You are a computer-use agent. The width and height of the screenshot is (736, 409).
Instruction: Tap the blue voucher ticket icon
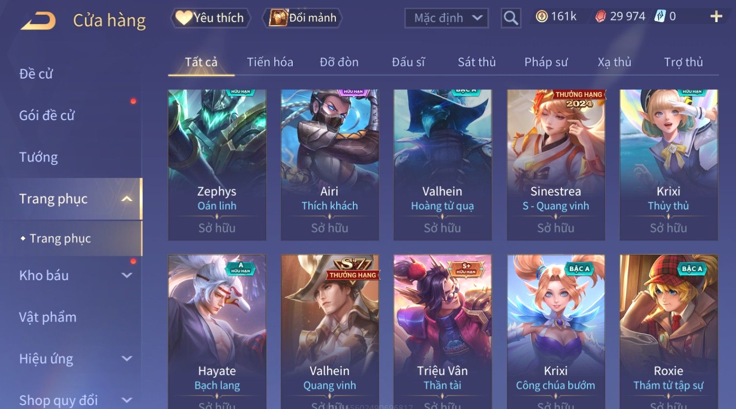[x=660, y=16]
